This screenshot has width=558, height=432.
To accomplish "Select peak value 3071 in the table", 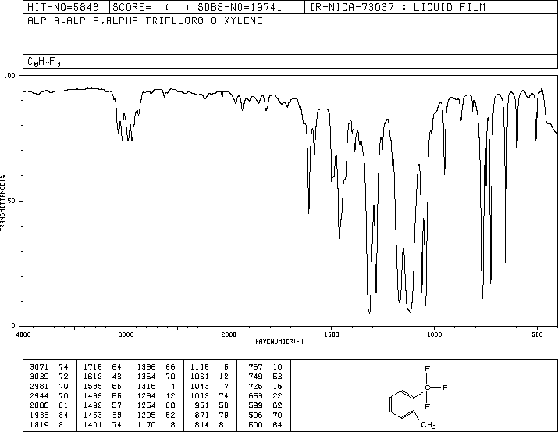I will click(x=39, y=366).
